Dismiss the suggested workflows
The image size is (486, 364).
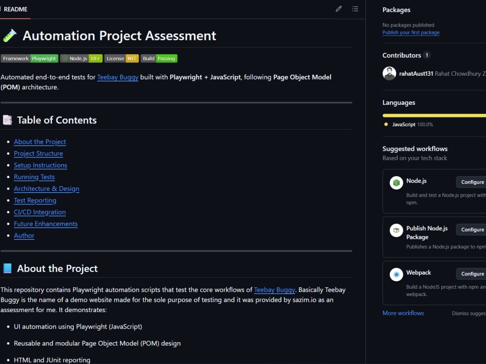point(469,313)
